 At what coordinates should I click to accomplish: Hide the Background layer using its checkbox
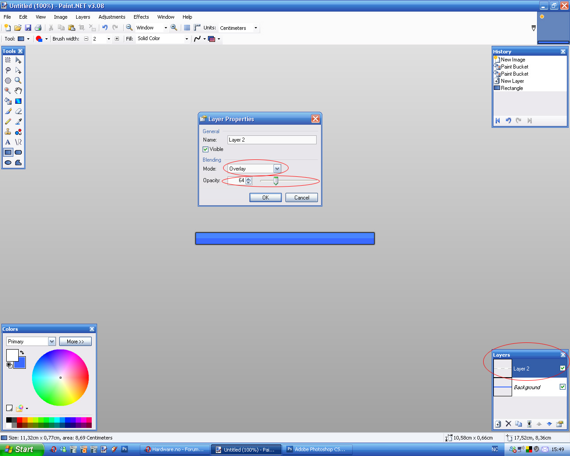click(x=562, y=387)
